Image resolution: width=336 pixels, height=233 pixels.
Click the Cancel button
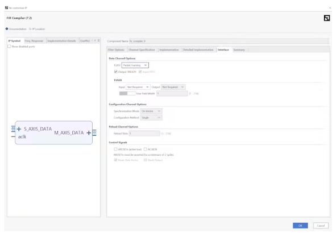click(321, 226)
